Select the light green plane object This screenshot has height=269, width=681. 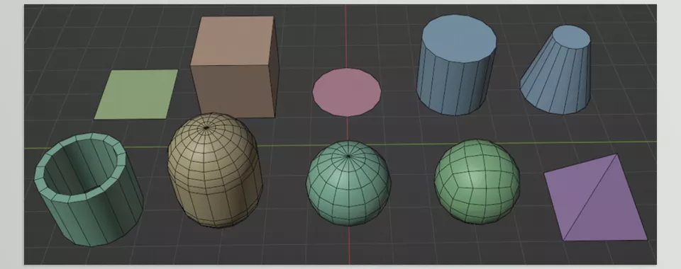[x=136, y=94]
